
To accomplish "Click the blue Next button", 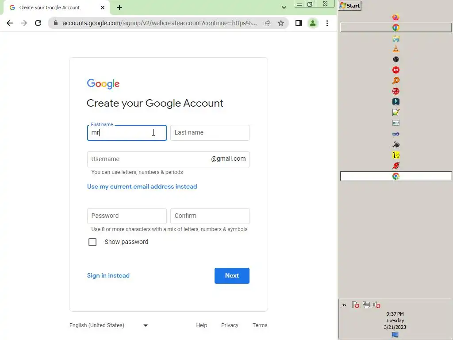I will (232, 276).
